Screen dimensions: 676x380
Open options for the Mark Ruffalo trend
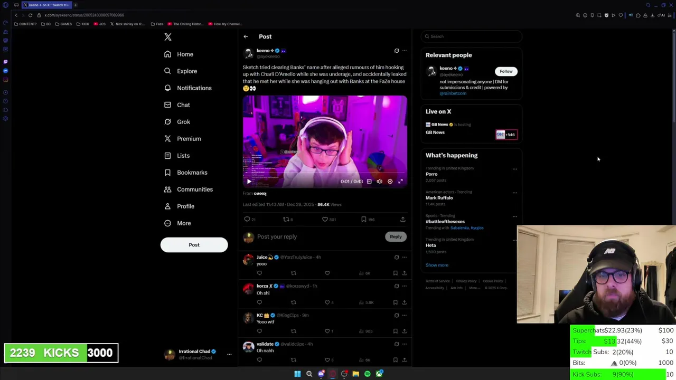click(515, 193)
